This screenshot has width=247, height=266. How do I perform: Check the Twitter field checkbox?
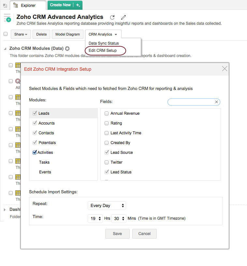(x=107, y=162)
